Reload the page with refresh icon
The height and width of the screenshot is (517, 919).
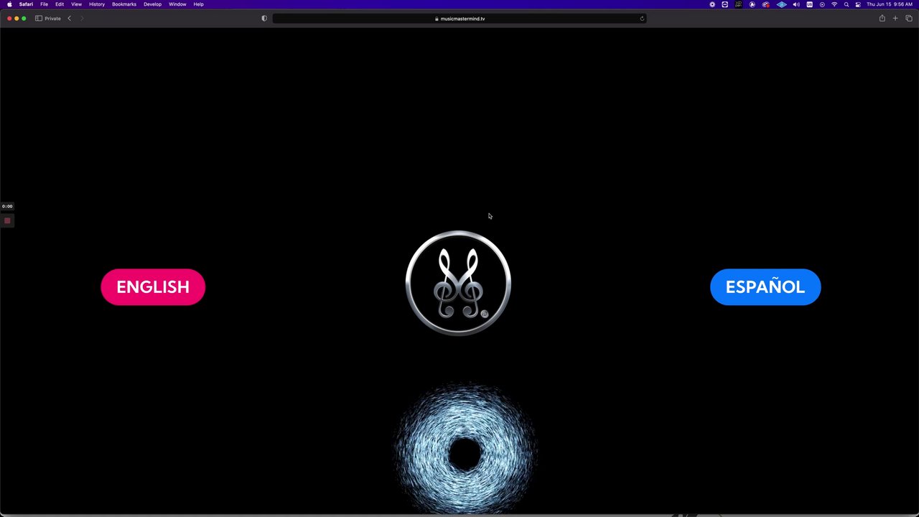click(x=642, y=19)
